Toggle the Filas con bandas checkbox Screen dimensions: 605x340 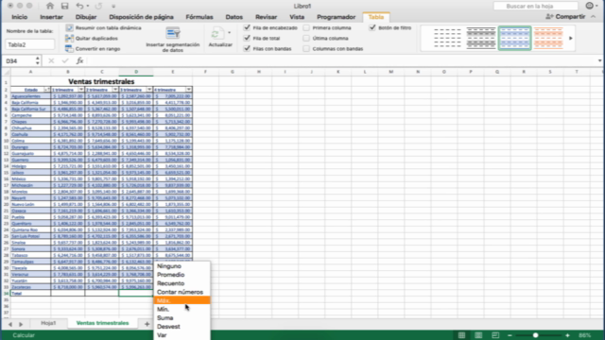(x=247, y=48)
